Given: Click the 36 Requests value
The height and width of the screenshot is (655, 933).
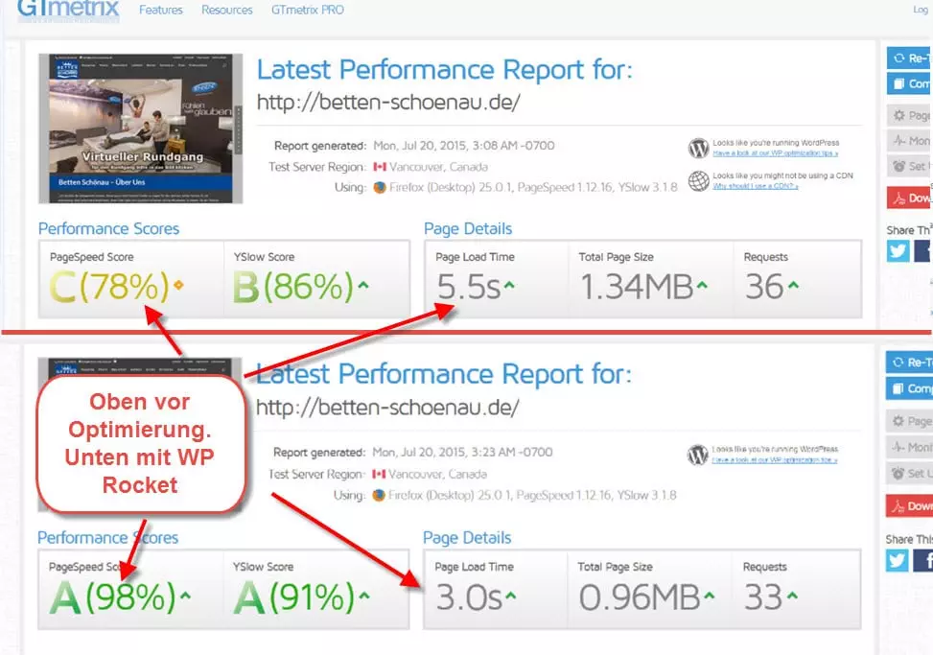Looking at the screenshot, I should point(764,287).
